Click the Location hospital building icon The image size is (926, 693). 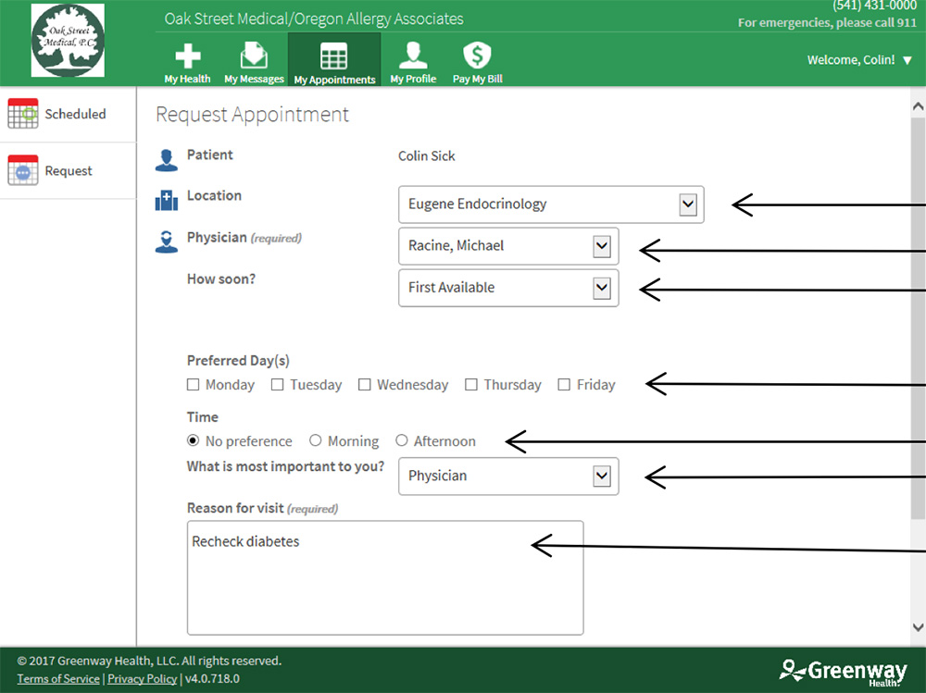pos(167,200)
